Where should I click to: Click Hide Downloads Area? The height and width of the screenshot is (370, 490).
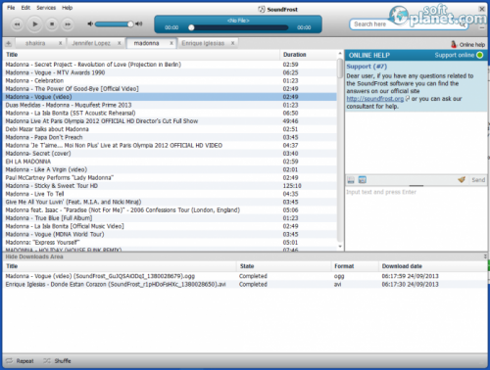pyautogui.click(x=34, y=256)
